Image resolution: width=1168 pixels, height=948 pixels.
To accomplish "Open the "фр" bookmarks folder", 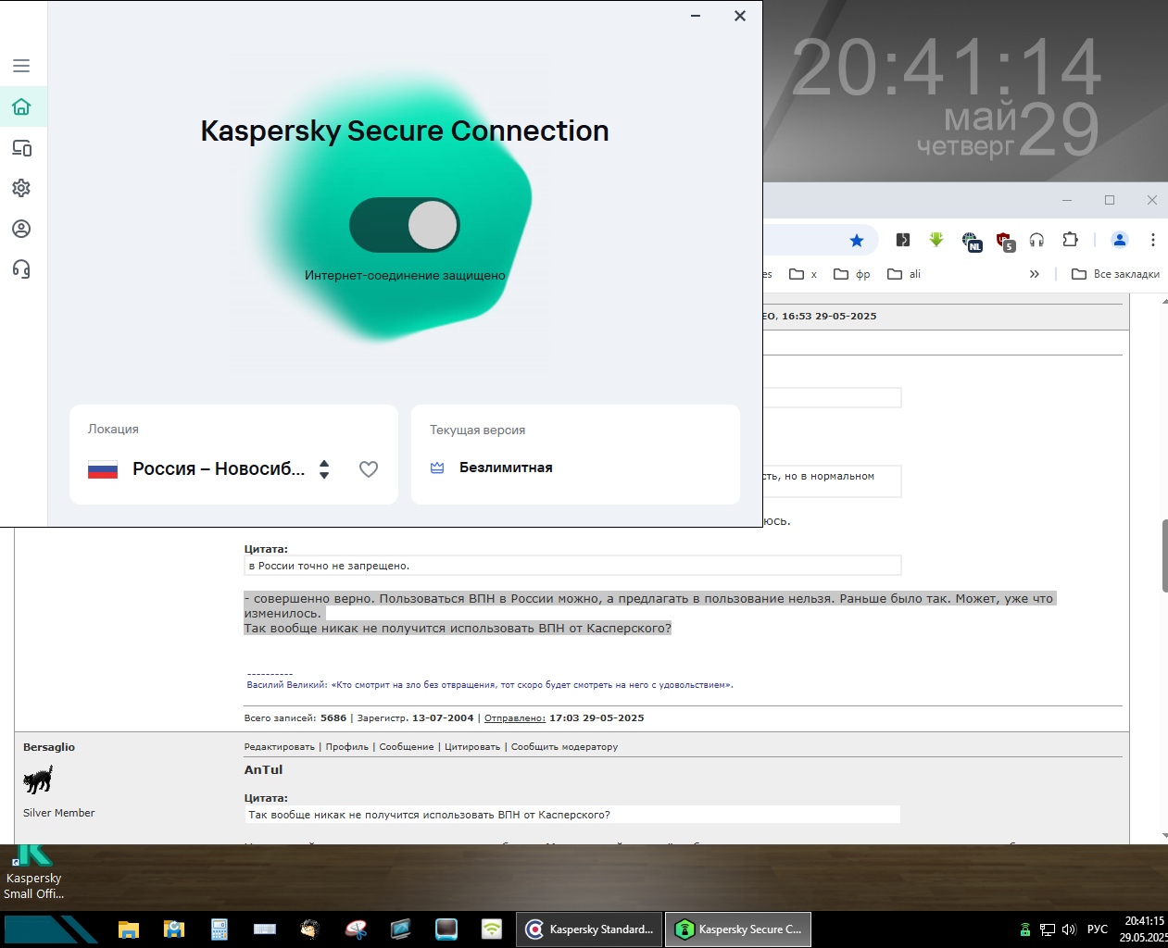I will [x=852, y=274].
